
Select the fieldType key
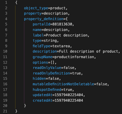pos(41,46)
